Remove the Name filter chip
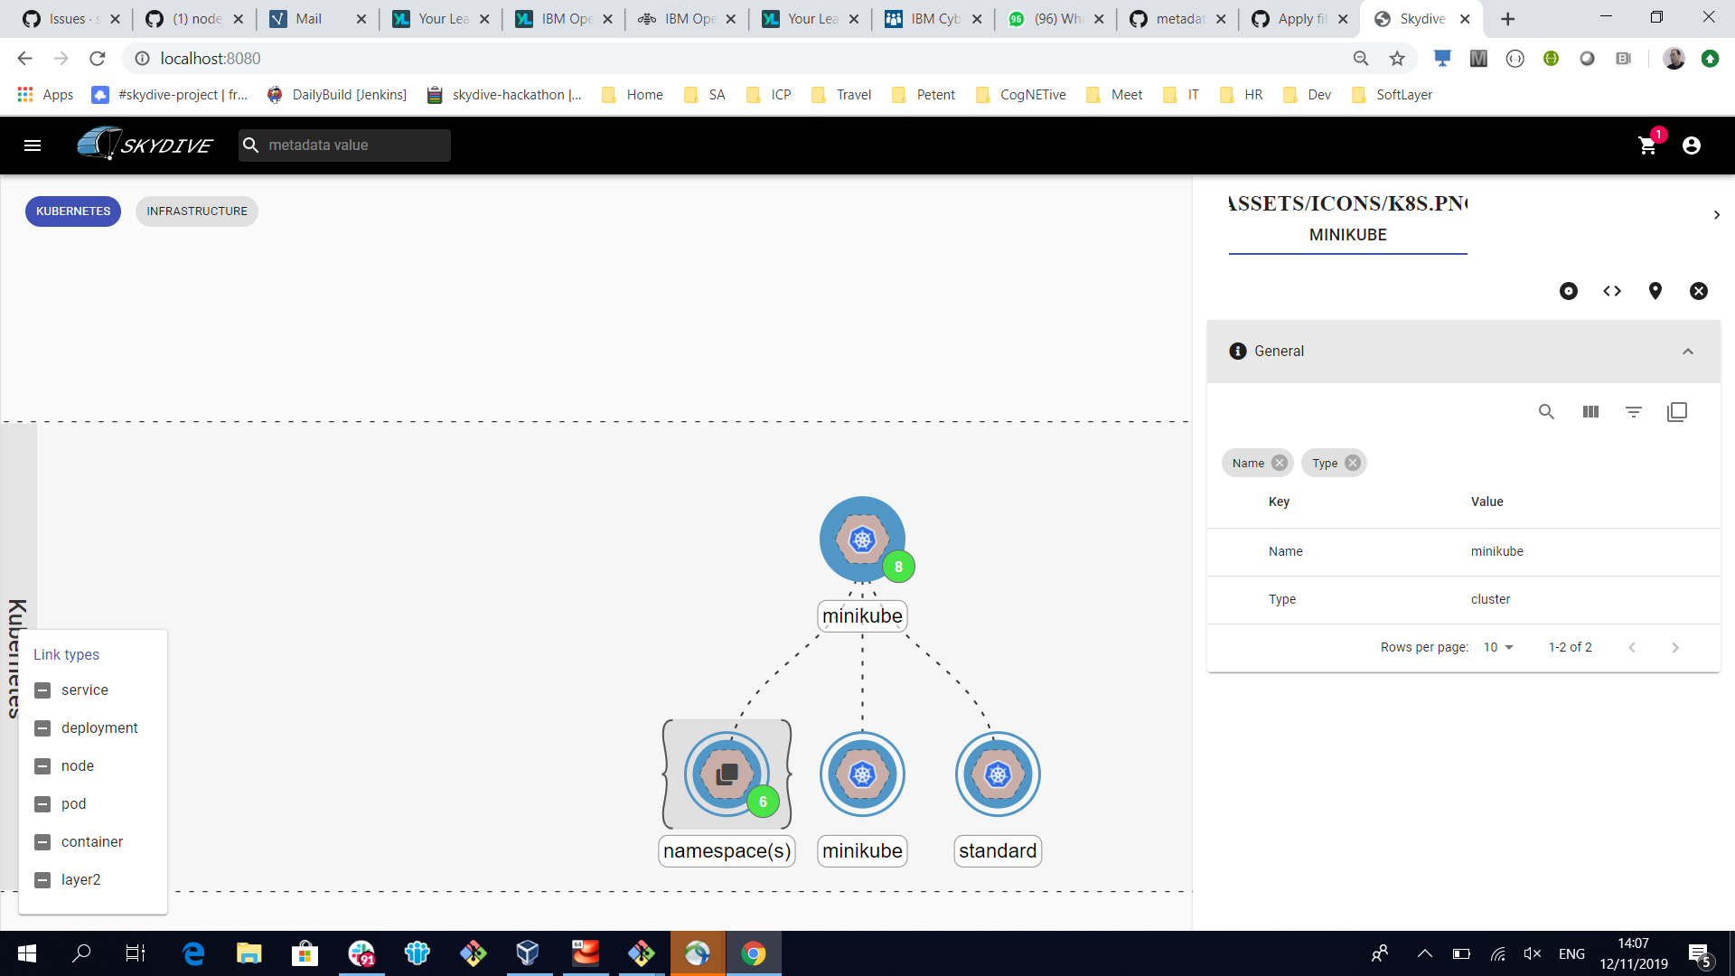The height and width of the screenshot is (976, 1735). click(1280, 463)
